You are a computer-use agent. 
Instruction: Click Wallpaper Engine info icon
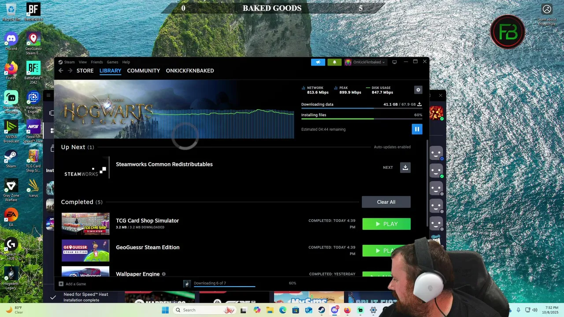point(163,274)
